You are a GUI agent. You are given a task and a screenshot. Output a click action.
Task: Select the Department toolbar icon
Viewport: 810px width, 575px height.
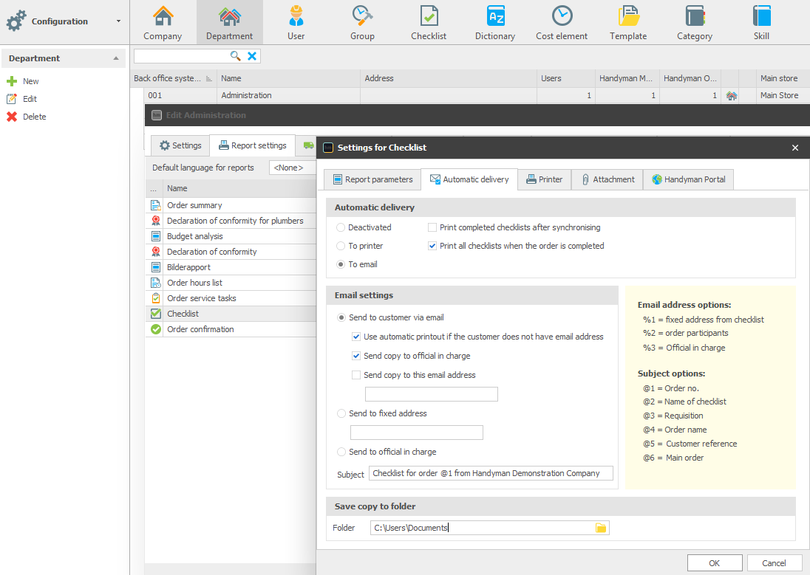pos(229,23)
